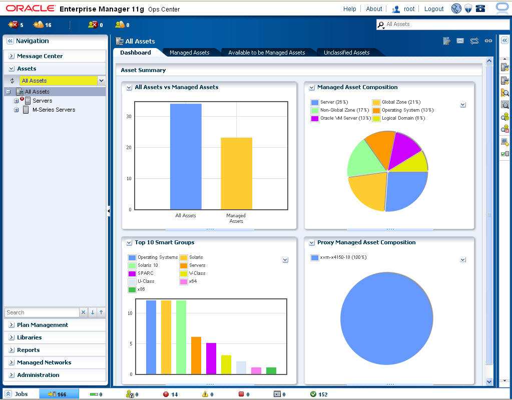Expand the Managed Networks section

[12, 362]
